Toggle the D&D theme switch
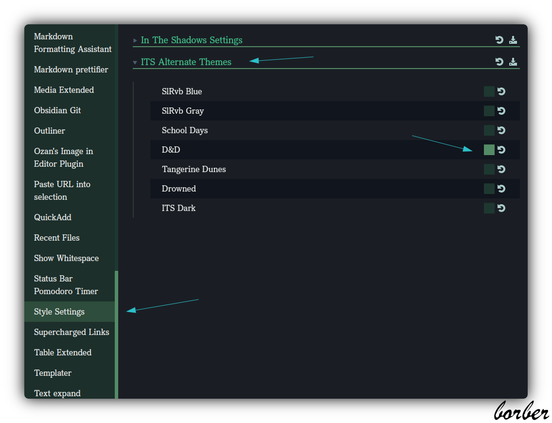This screenshot has width=552, height=423. pos(489,150)
